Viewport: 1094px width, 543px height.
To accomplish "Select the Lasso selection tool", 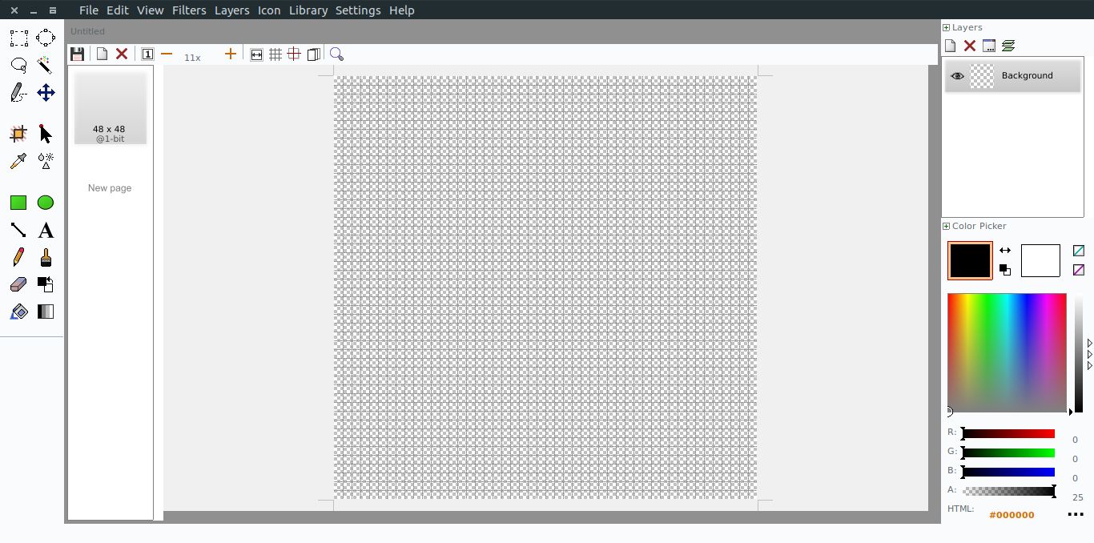I will pyautogui.click(x=18, y=65).
